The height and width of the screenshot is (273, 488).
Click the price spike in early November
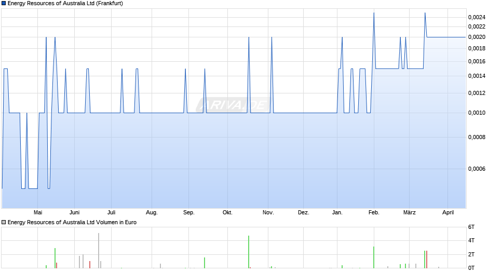272,37
